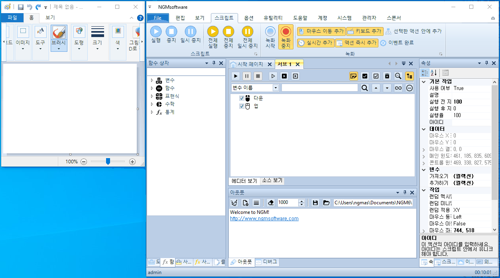This screenshot has height=278, width=500.
Task: Click Paint's zoom out minus button
Action: pyautogui.click(x=84, y=162)
